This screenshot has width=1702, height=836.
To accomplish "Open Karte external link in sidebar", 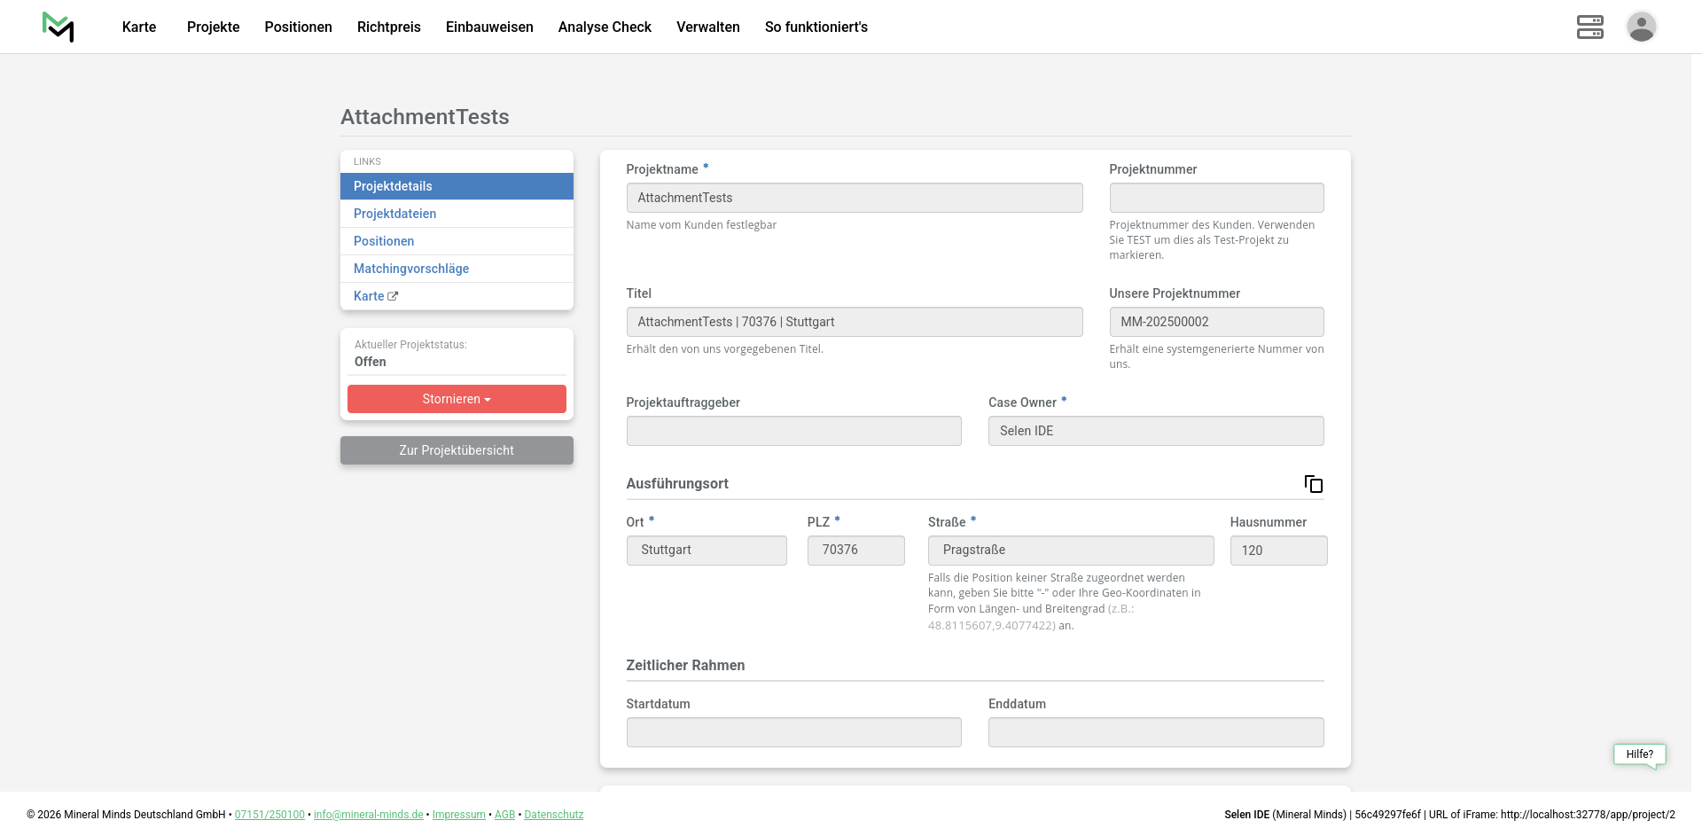I will pyautogui.click(x=376, y=296).
